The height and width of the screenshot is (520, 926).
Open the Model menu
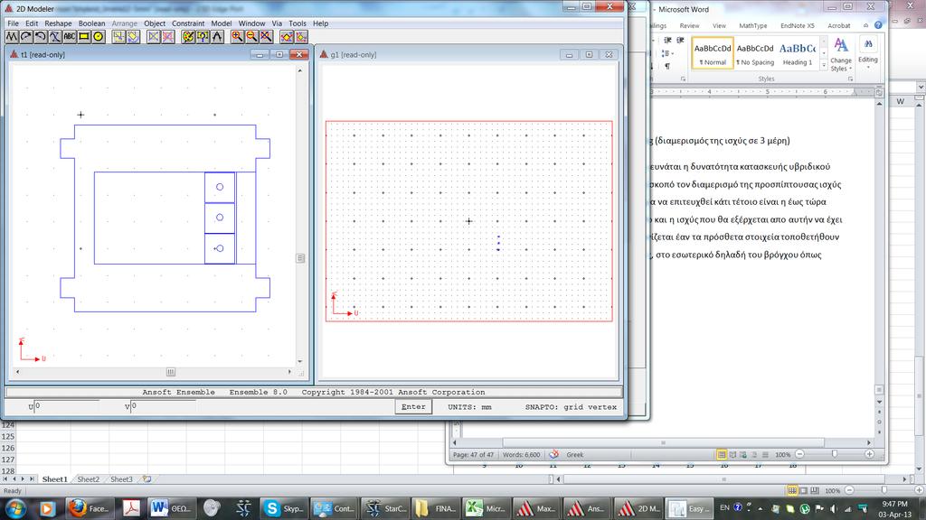coord(222,23)
